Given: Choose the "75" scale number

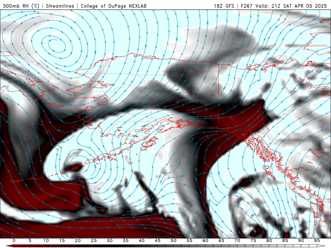Looking at the screenshot, I should (253, 241).
